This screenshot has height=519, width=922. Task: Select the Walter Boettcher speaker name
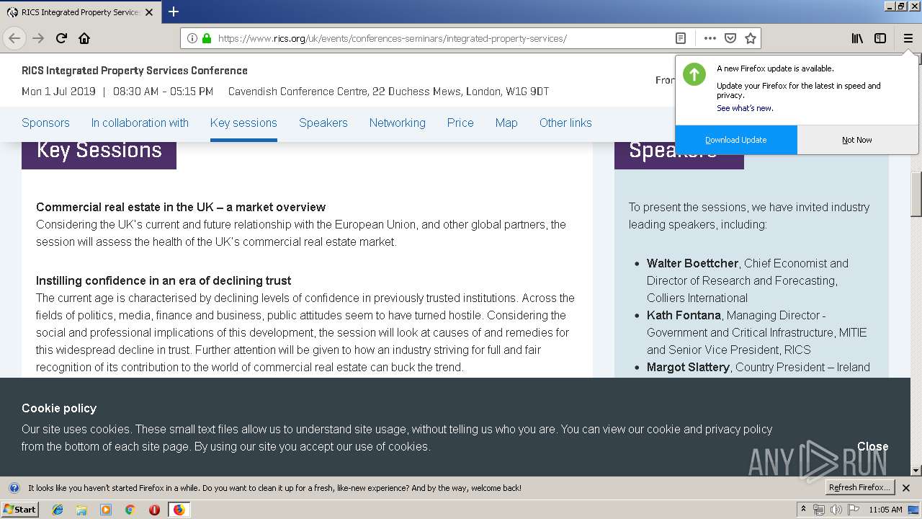coord(692,263)
